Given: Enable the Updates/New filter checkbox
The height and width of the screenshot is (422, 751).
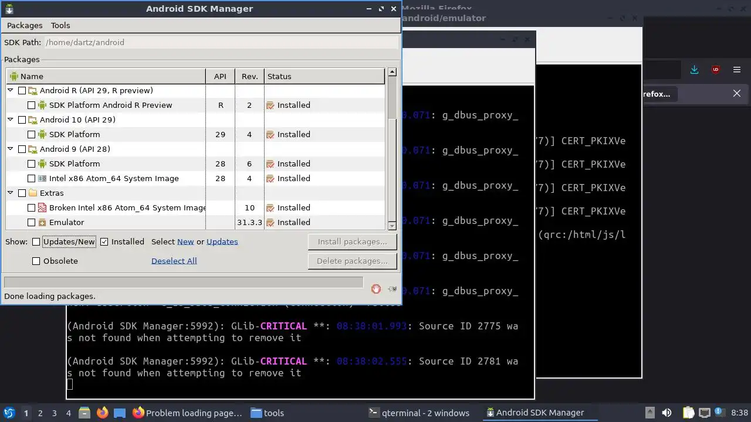Looking at the screenshot, I should tap(36, 242).
